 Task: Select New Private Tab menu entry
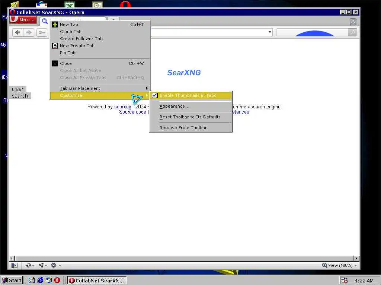pos(100,46)
